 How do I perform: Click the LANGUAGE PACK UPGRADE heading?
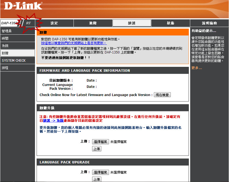65,162
